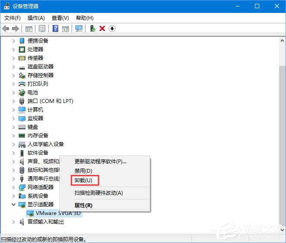Click the 便携设备 device icon
Viewport: 286px width, 243px height.
pos(22,40)
